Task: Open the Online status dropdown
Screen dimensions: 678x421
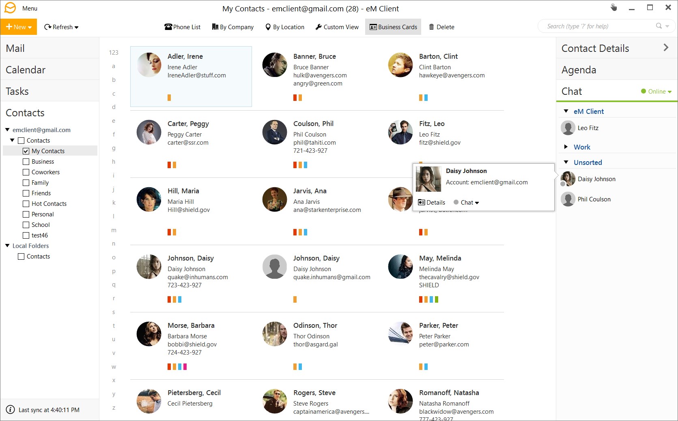Action: [656, 92]
